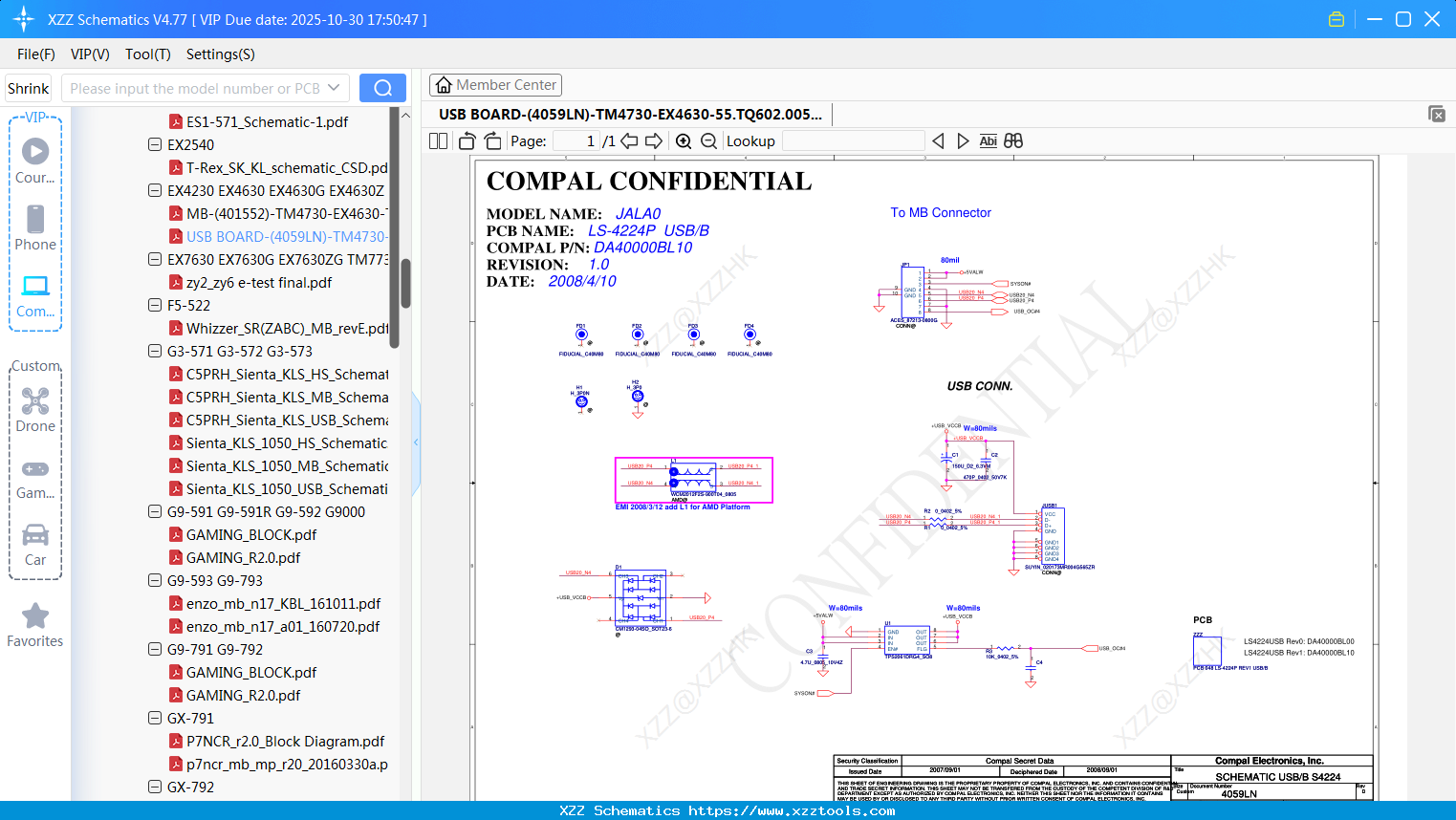Click the XZZ Schematics app logo
The width and height of the screenshot is (1456, 820).
[x=24, y=19]
